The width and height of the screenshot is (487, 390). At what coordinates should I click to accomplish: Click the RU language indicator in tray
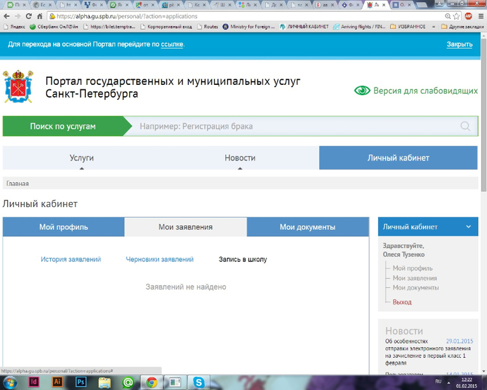[438, 381]
